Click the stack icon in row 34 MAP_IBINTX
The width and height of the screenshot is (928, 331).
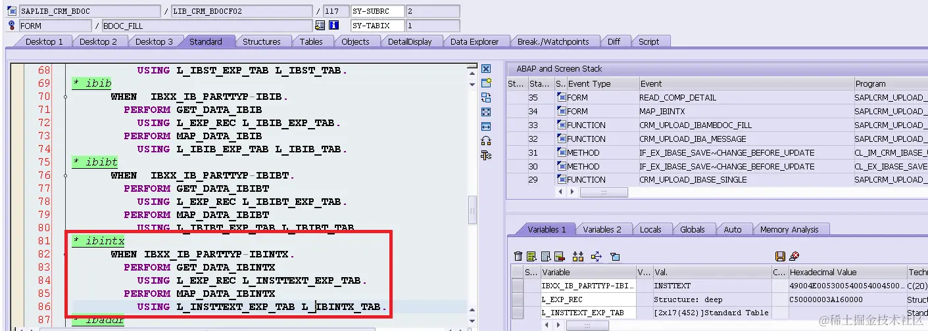562,111
